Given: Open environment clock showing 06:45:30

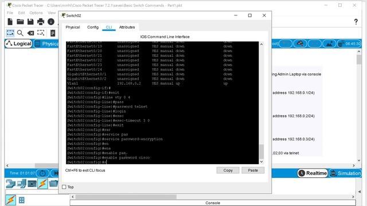Looking at the screenshot, I should [349, 43].
